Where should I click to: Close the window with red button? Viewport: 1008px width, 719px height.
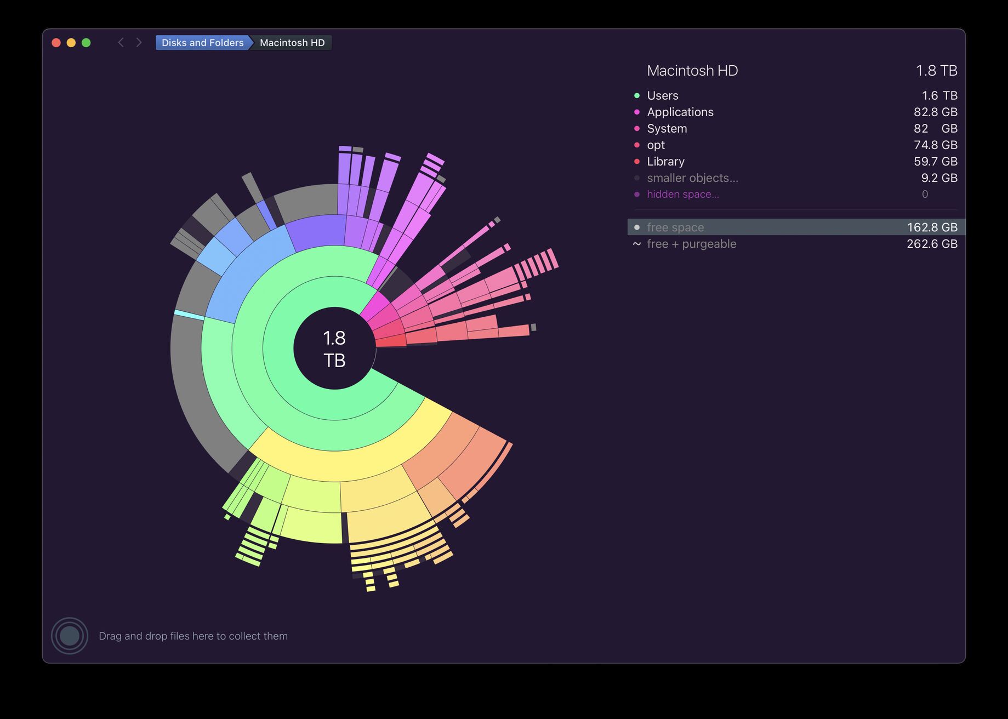[56, 43]
